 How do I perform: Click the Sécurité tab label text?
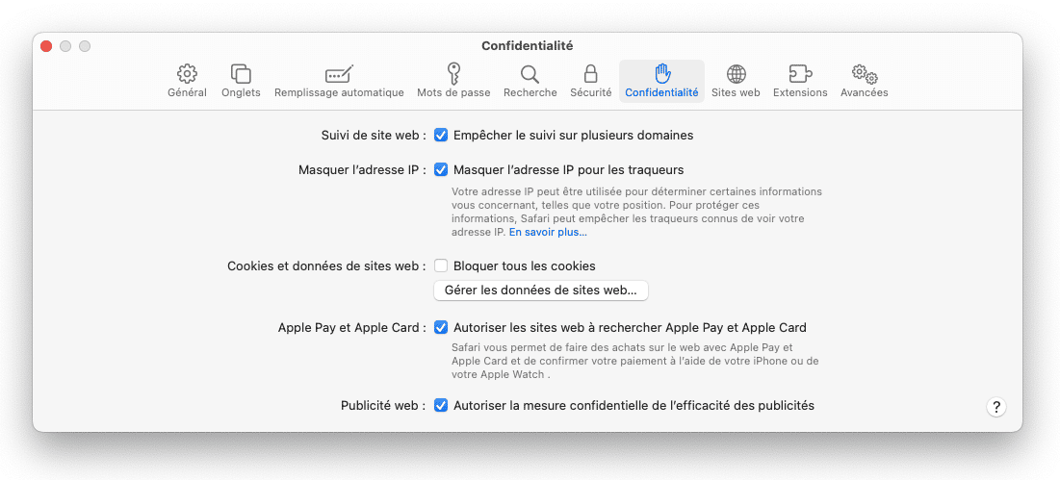(591, 92)
